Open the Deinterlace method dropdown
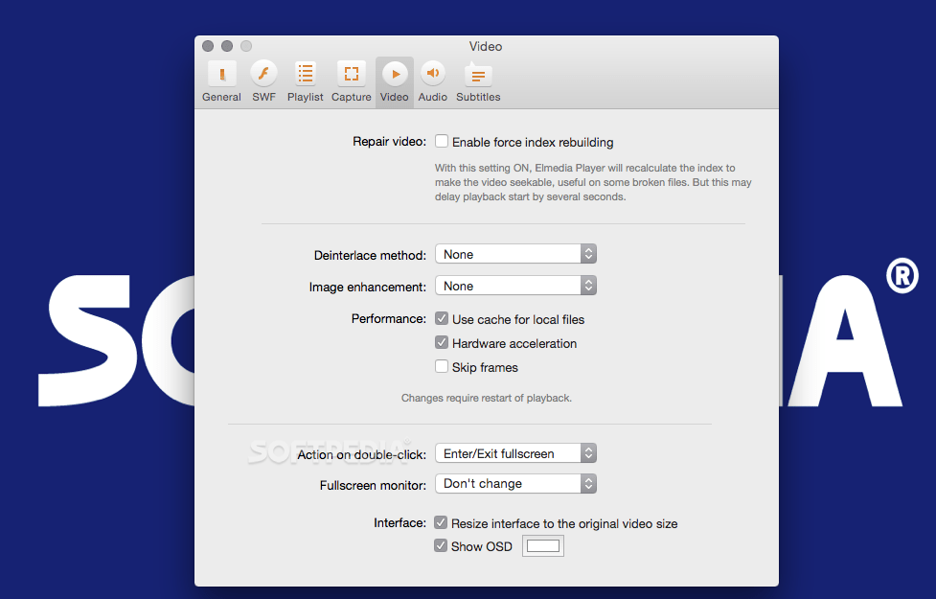The width and height of the screenshot is (936, 599). coord(515,253)
